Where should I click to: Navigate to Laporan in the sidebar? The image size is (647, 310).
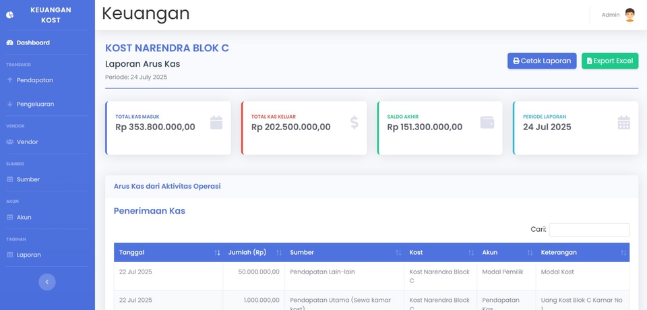coord(28,255)
